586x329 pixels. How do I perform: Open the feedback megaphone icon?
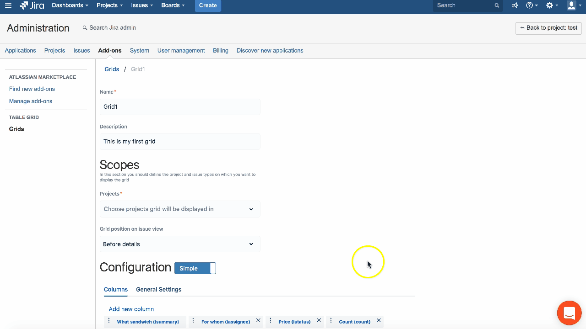coord(515,5)
